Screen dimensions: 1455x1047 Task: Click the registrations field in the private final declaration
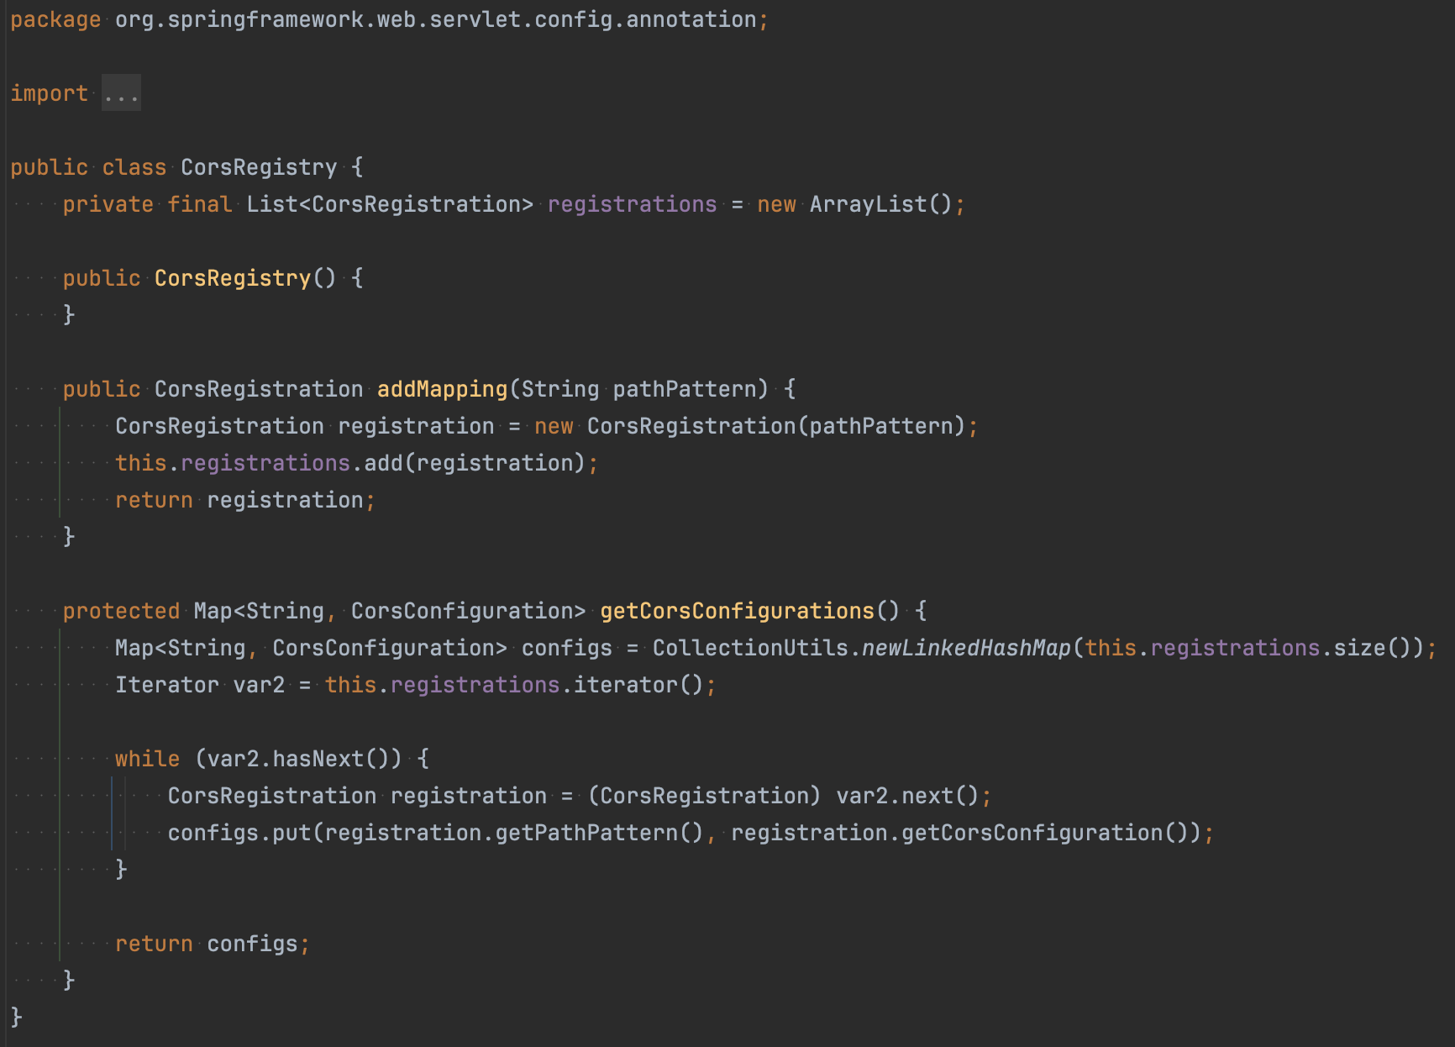[x=632, y=204]
